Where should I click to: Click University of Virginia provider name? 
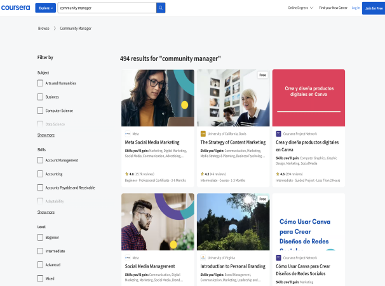tap(221, 258)
